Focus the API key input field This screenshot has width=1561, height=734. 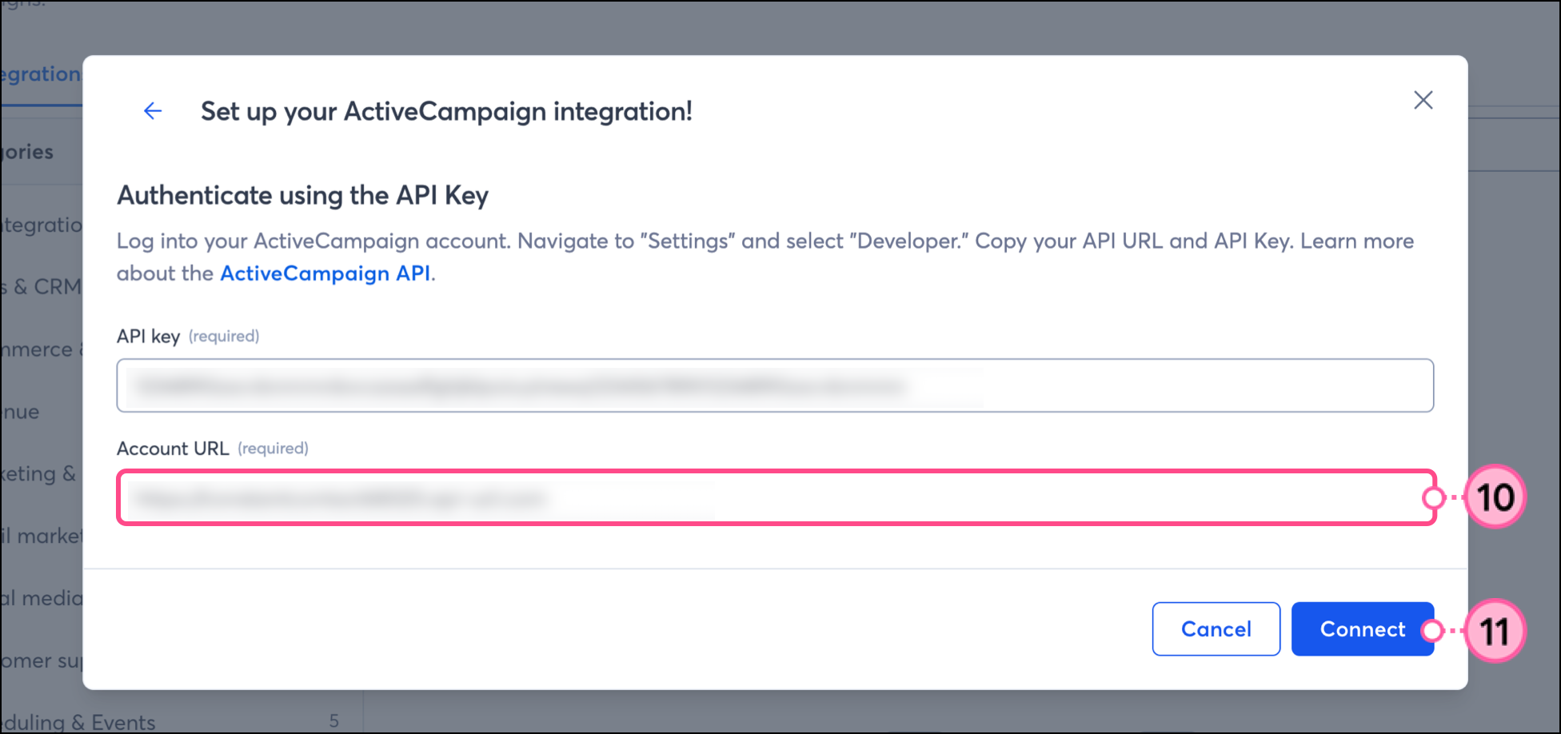point(775,385)
